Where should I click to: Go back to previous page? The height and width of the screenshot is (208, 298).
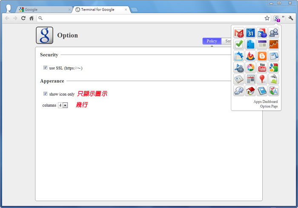tap(7, 18)
